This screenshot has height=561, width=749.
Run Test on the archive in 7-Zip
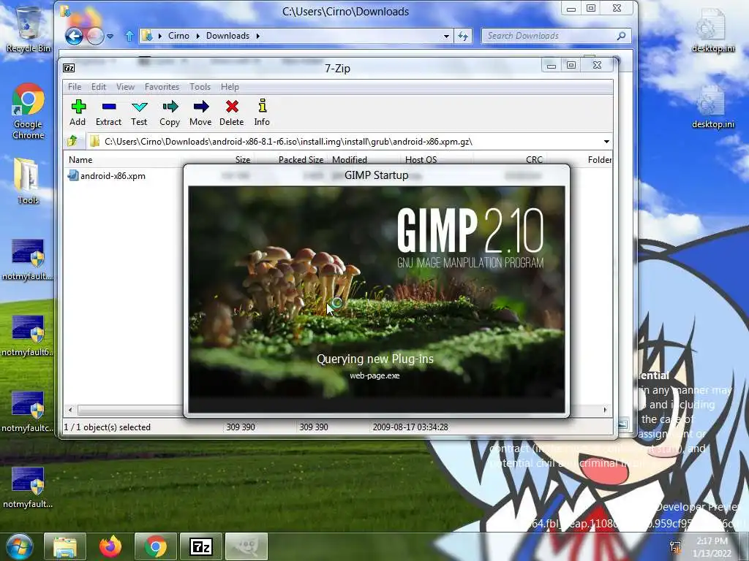(x=139, y=113)
